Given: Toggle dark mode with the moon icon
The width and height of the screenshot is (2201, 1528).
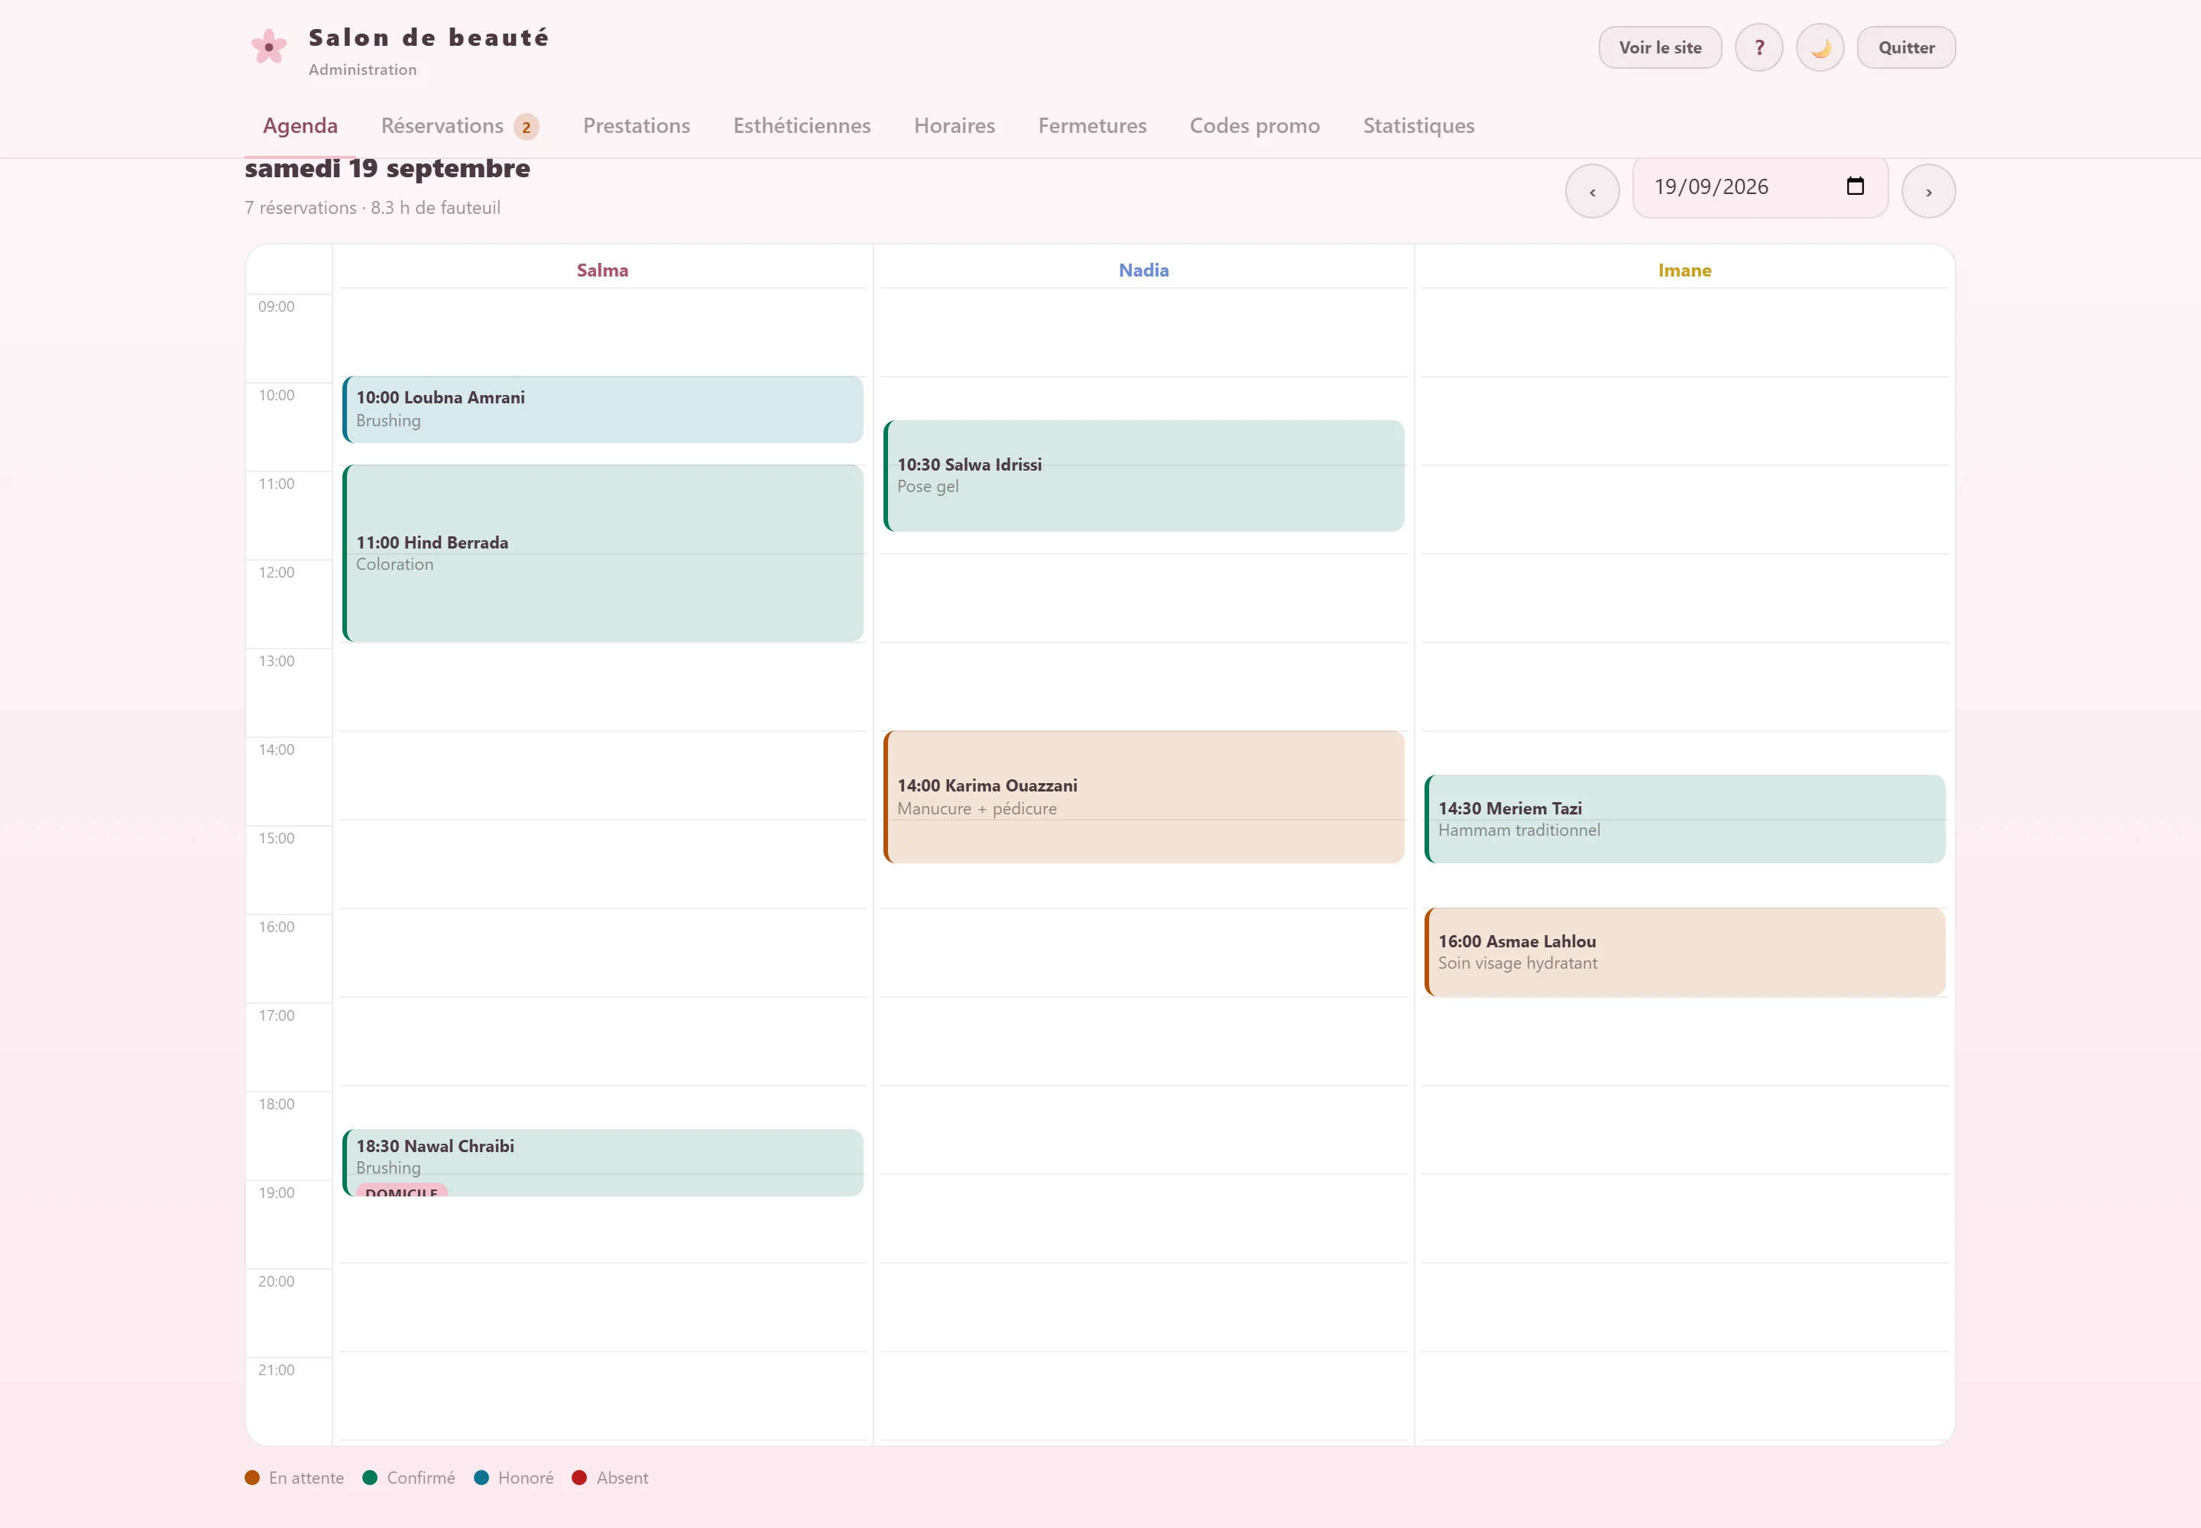Looking at the screenshot, I should (x=1820, y=48).
